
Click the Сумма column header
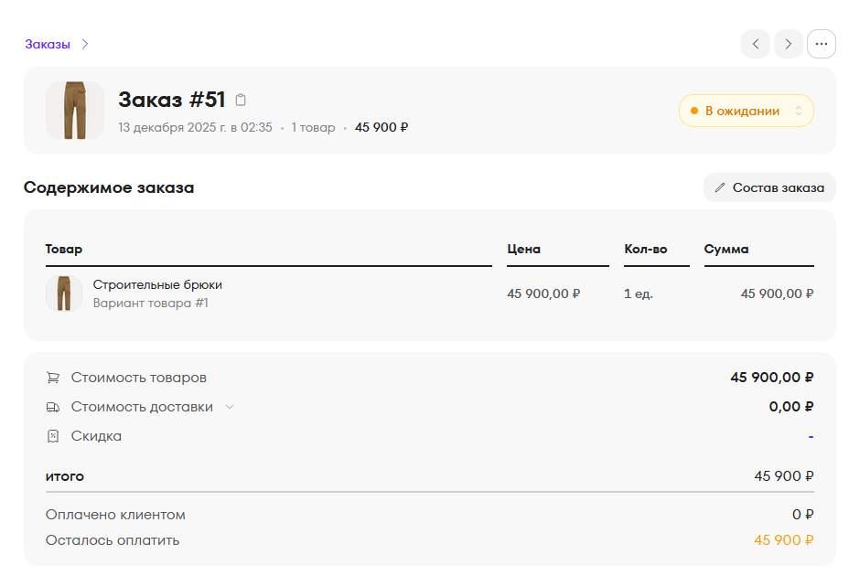726,249
